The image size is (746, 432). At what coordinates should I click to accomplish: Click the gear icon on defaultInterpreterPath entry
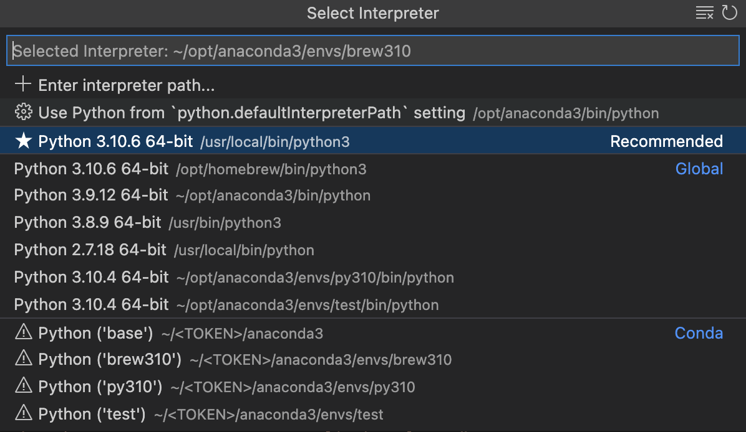coord(22,113)
